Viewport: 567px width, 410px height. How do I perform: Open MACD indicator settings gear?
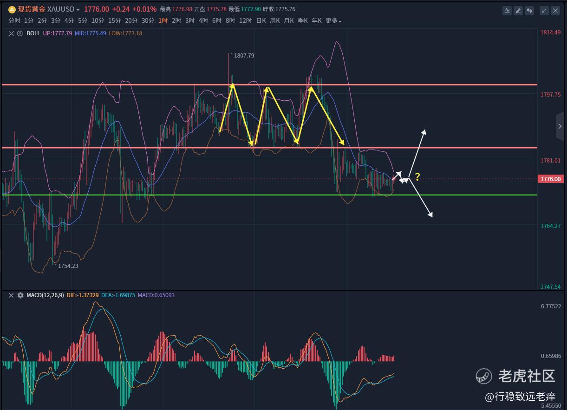[x=20, y=295]
